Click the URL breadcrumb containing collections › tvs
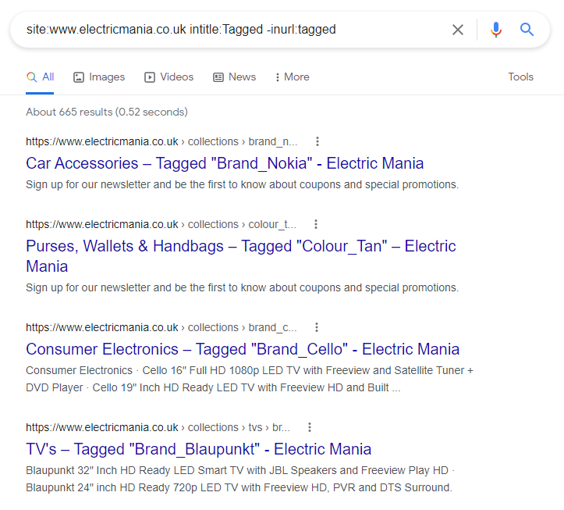This screenshot has height=510, width=564. click(158, 427)
